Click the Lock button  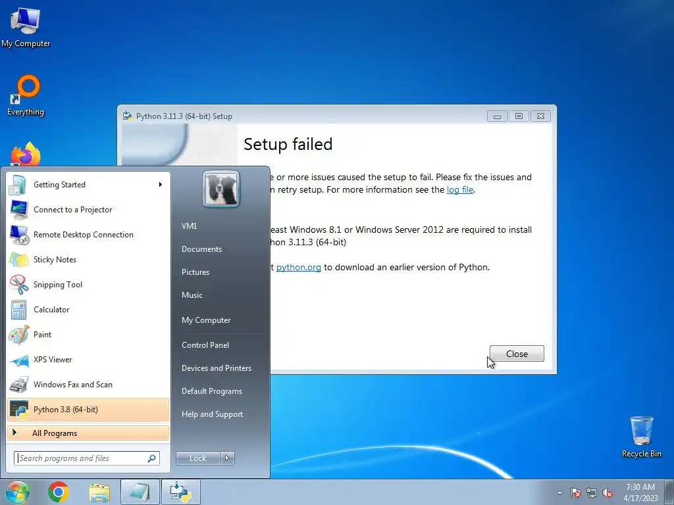pos(197,458)
